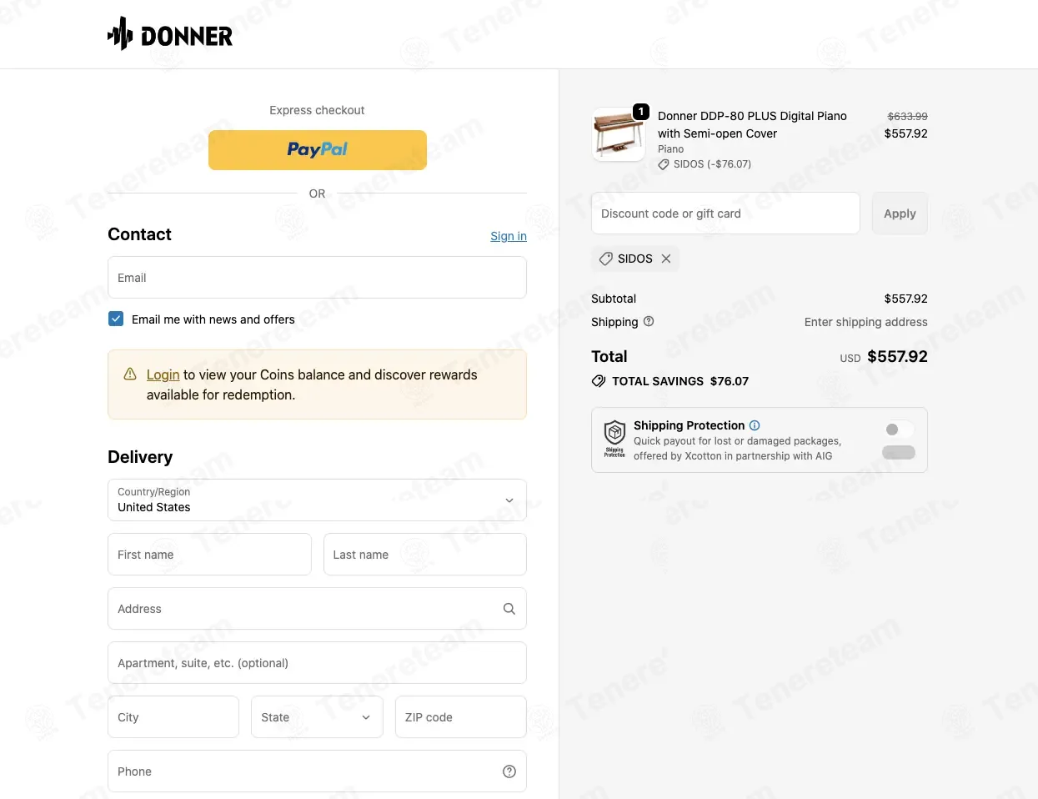Click the tag icon beside Total Savings
The width and height of the screenshot is (1038, 799).
point(599,381)
